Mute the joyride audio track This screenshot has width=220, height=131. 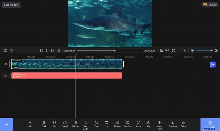tap(6, 76)
